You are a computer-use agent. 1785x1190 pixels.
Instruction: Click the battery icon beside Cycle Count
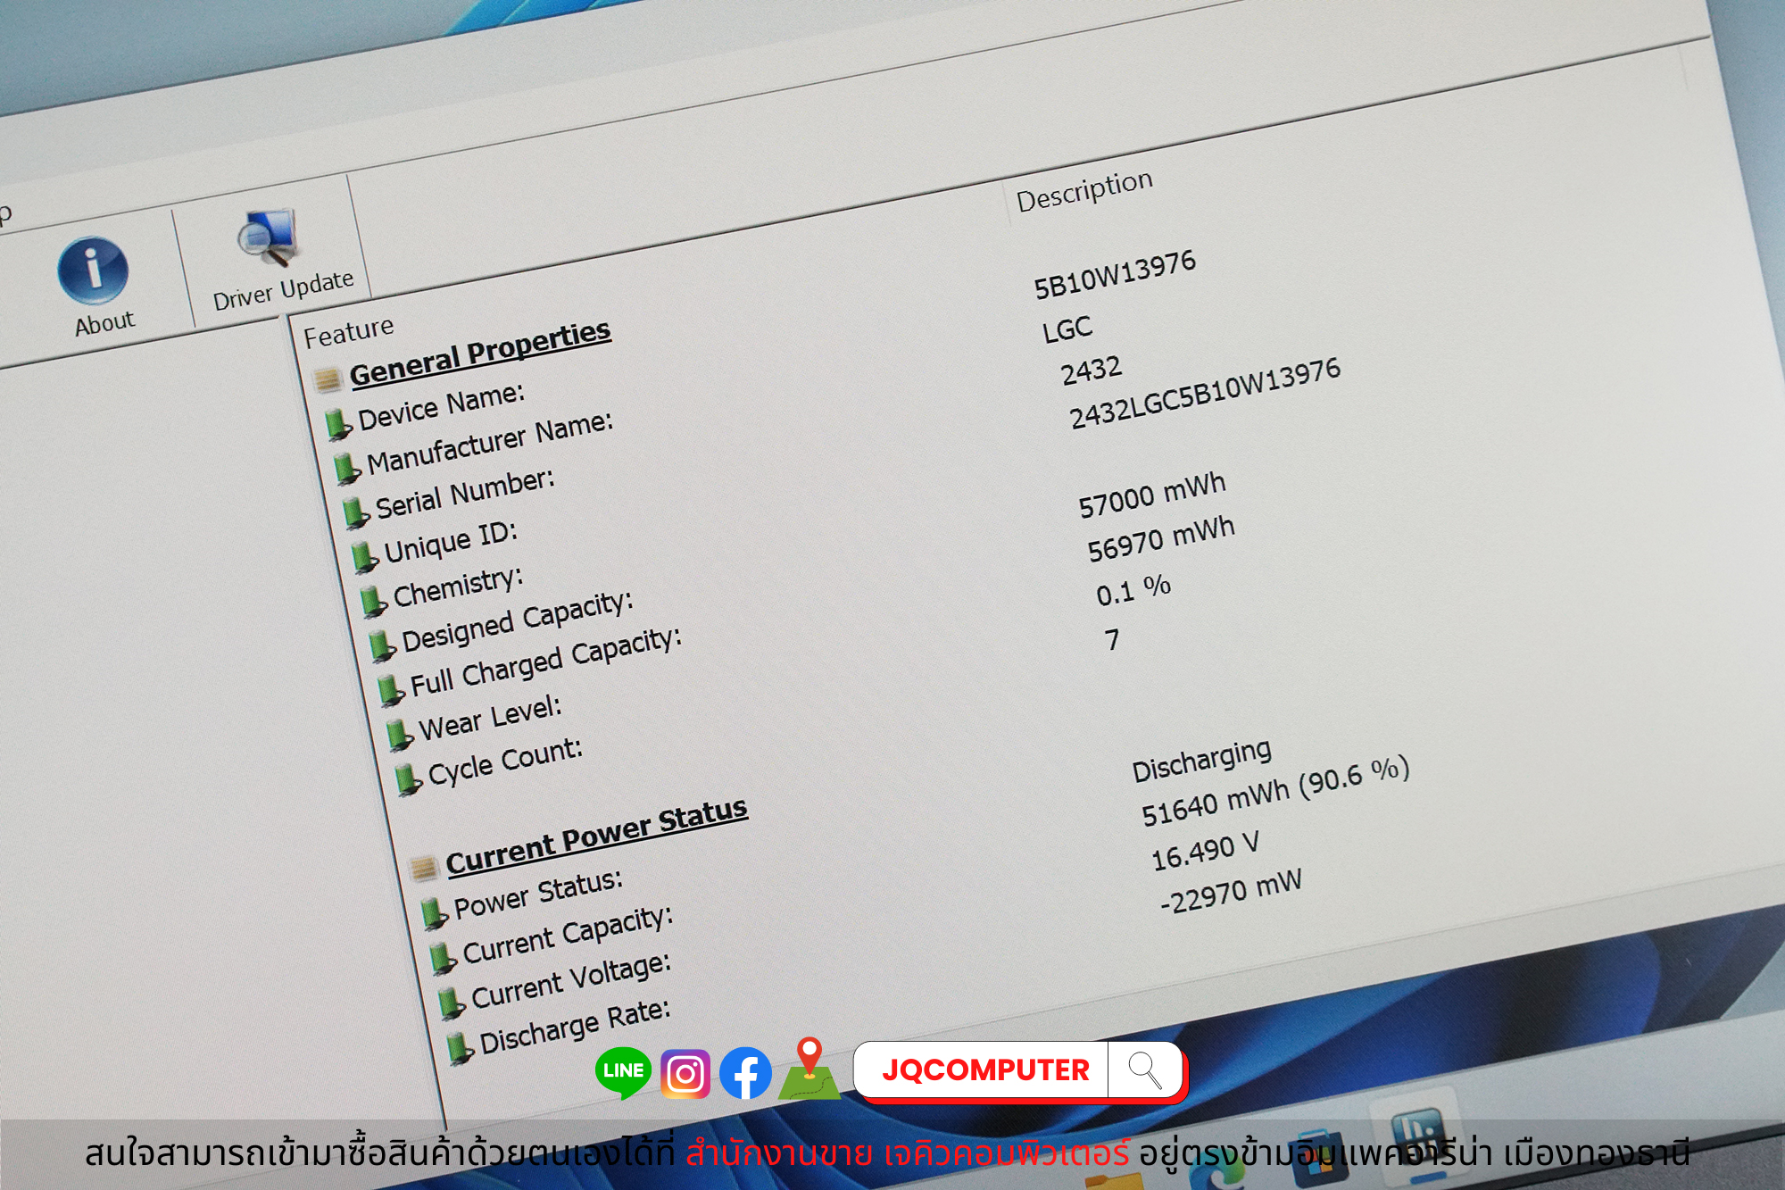[408, 778]
